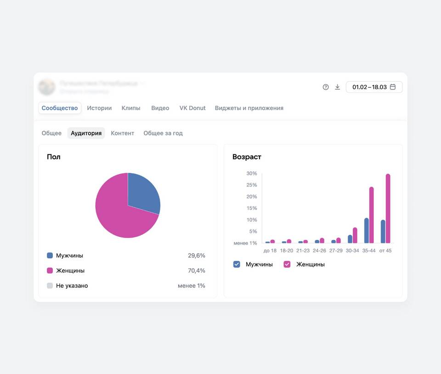The image size is (441, 374).
Task: Open the Общее за год subtab
Action: coord(163,133)
